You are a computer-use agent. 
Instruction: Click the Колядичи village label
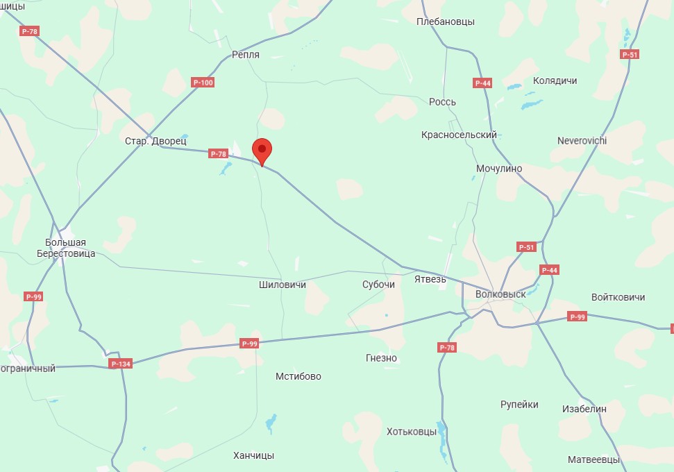[x=555, y=81]
